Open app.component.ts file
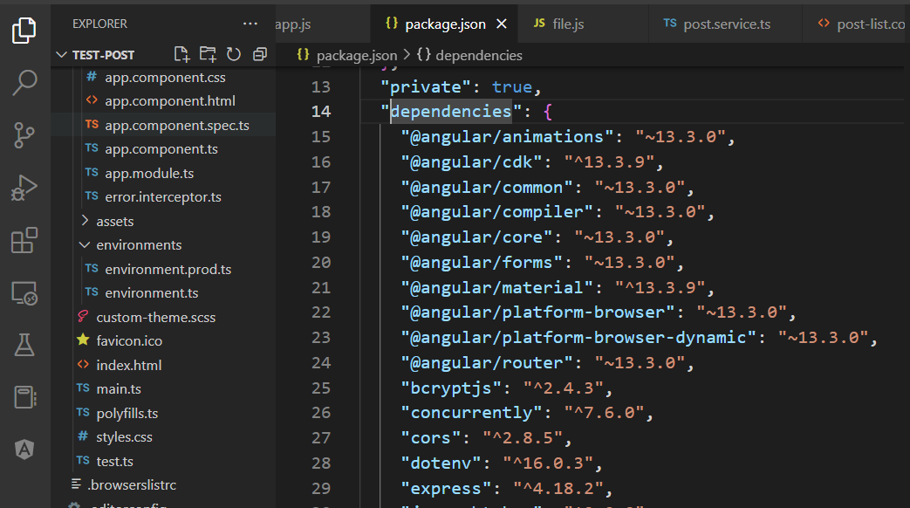The width and height of the screenshot is (910, 508). (161, 149)
